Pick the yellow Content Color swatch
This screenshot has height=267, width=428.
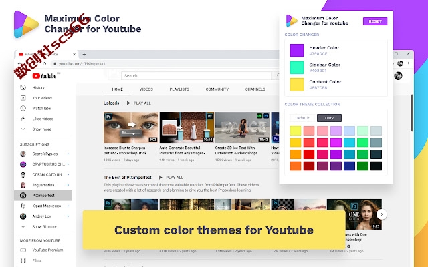click(x=297, y=85)
